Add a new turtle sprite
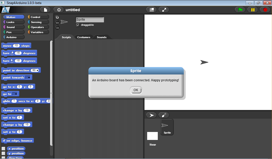The width and height of the screenshot is (272, 159). coord(151,115)
